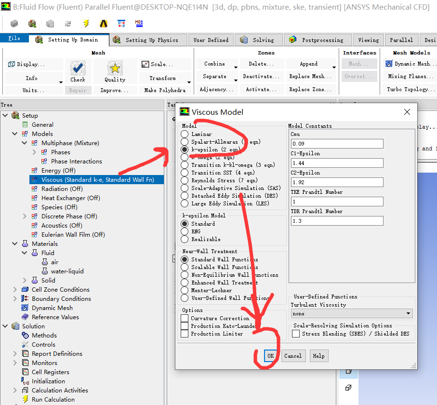Open the Postprocessing tab
This screenshot has height=405, width=437.
(x=318, y=40)
